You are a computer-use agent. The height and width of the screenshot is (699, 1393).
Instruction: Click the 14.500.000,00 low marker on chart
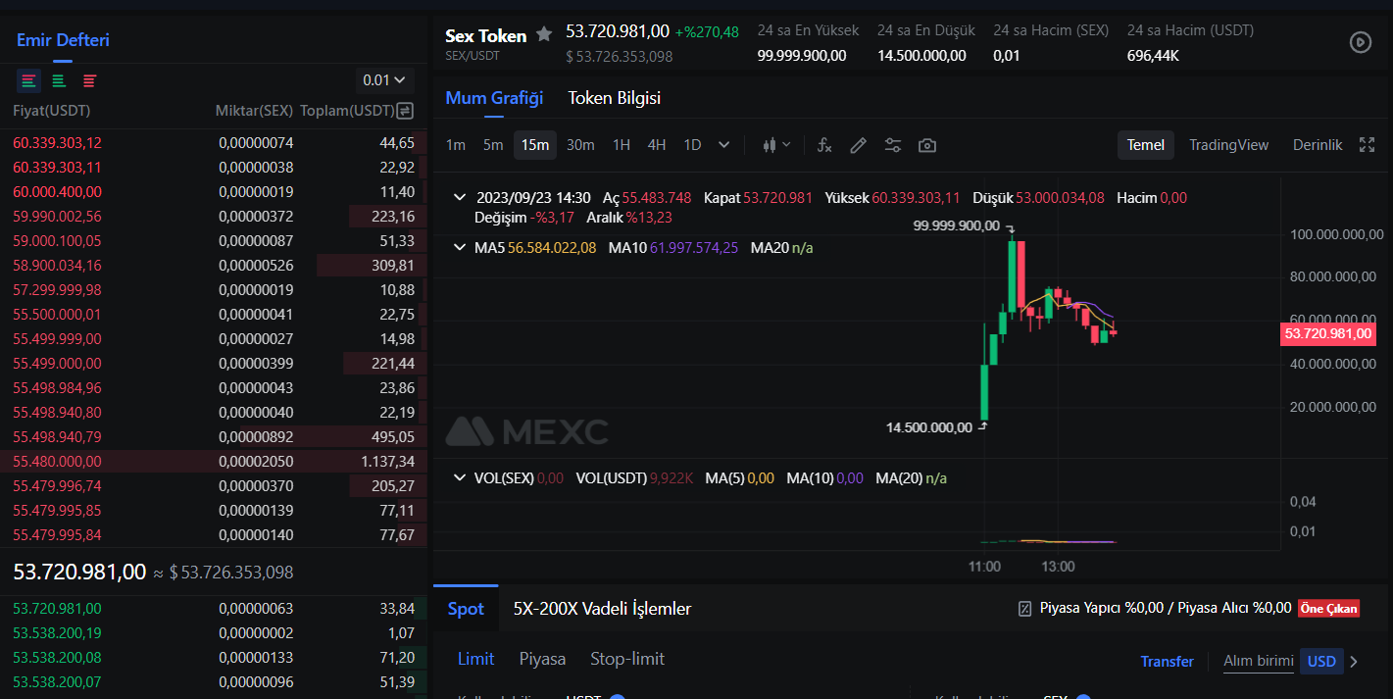pos(929,427)
